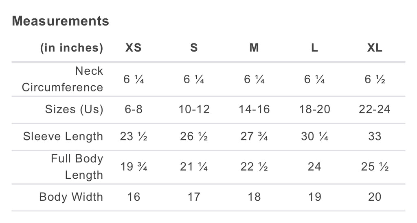The height and width of the screenshot is (223, 417).
Task: Select the S size column header
Action: (x=194, y=48)
